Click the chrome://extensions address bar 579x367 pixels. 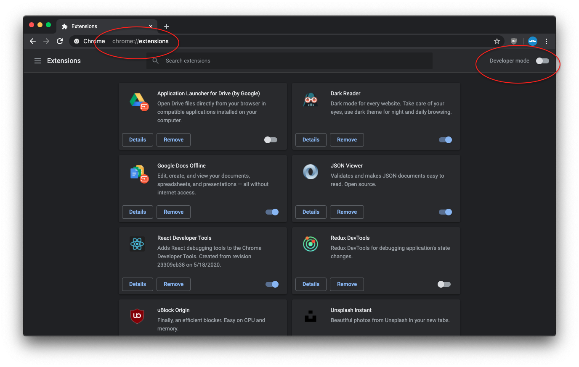tap(286, 41)
